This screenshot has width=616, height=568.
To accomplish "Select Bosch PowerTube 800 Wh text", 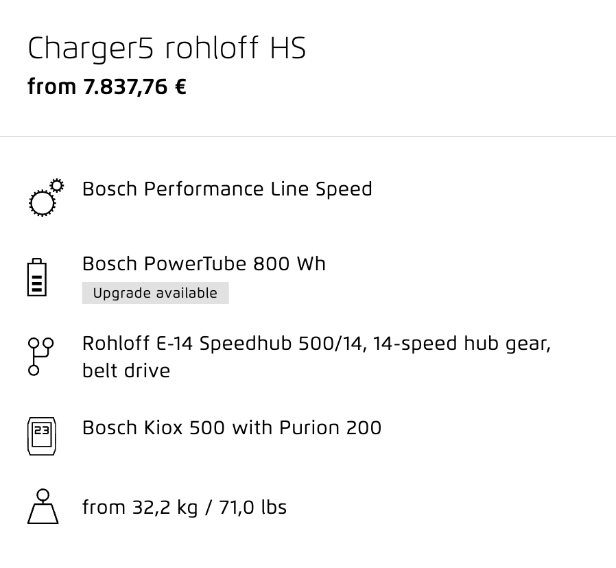I will tap(204, 263).
